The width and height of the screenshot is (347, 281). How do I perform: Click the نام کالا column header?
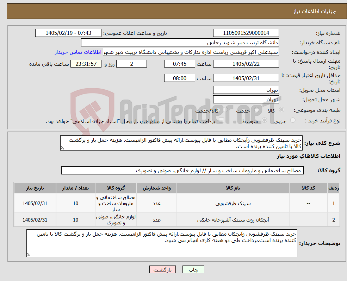coord(233,188)
